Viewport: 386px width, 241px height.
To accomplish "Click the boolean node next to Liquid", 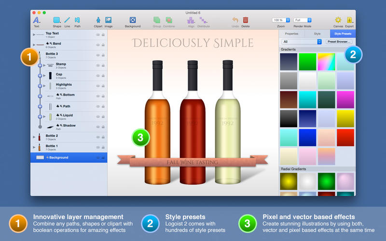I will 40,117.
